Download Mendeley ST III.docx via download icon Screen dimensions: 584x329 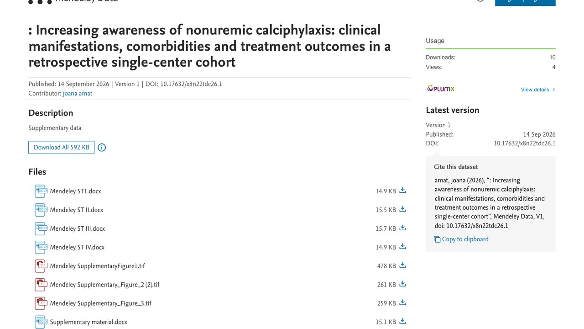[x=402, y=228]
